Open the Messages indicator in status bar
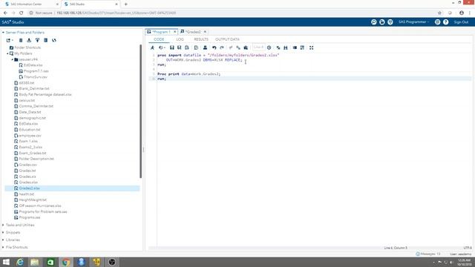This screenshot has width=475, height=267. [x=428, y=254]
